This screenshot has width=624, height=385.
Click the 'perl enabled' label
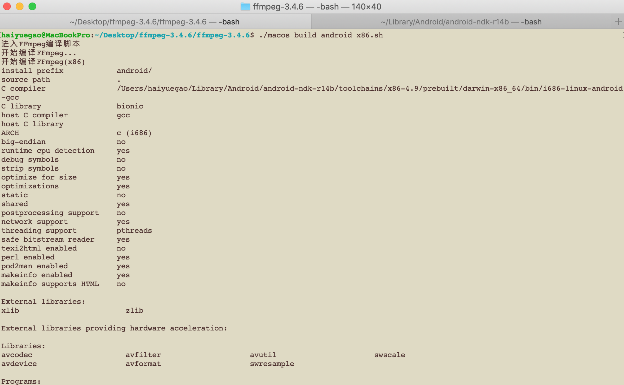(28, 257)
